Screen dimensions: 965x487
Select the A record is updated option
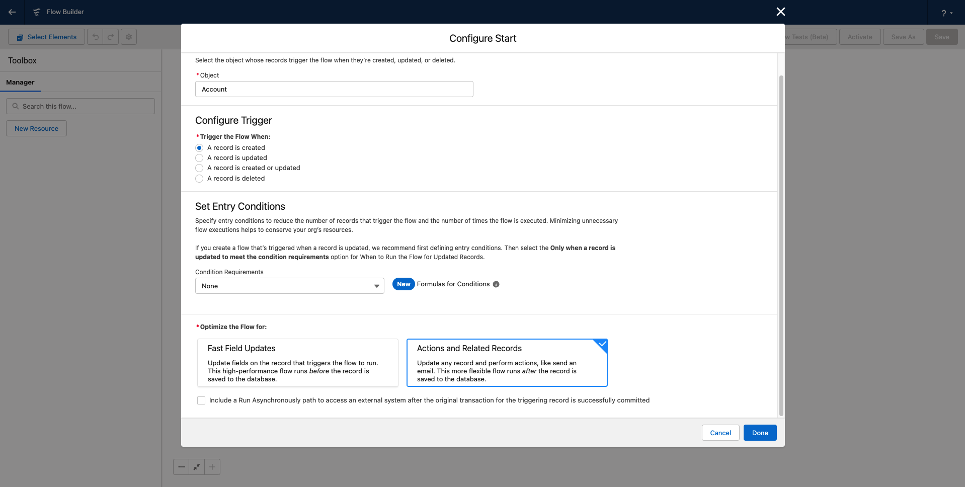[x=199, y=158]
